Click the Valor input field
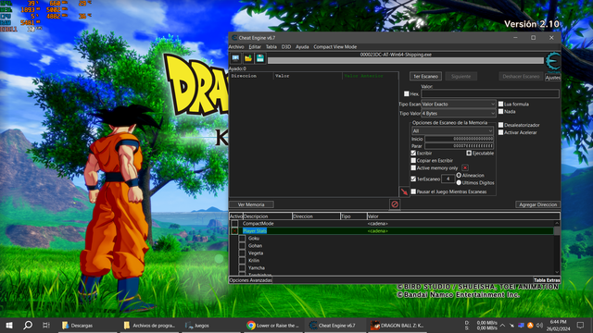Image resolution: width=593 pixels, height=333 pixels. coord(490,93)
